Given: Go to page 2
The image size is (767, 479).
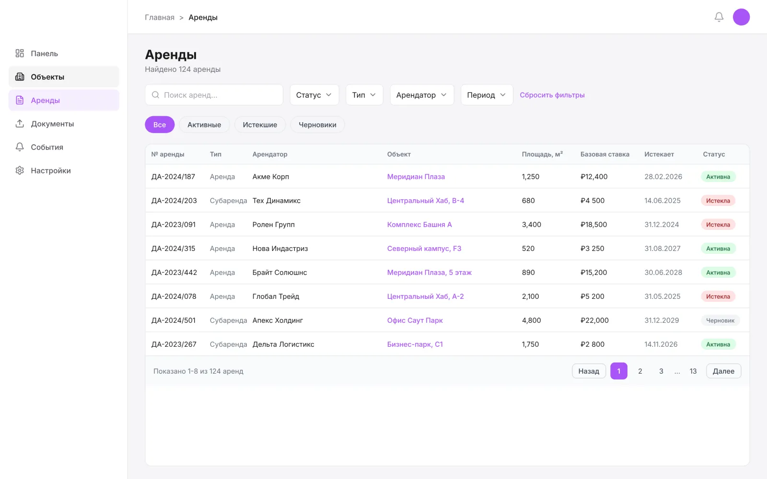Looking at the screenshot, I should click(x=640, y=371).
